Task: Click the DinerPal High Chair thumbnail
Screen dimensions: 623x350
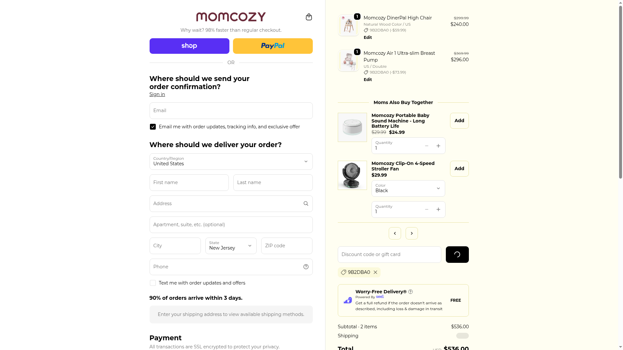Action: coord(348,25)
